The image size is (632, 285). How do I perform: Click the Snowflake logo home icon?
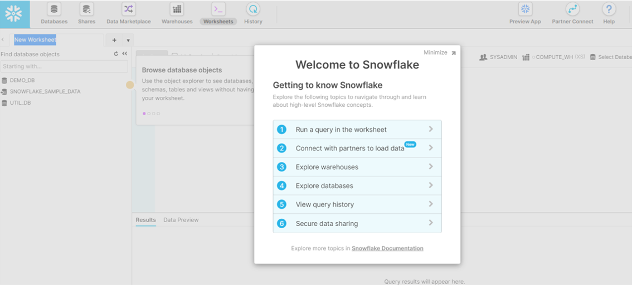[14, 14]
